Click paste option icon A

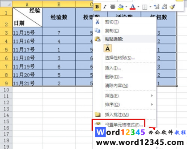pyautogui.click(x=108, y=48)
